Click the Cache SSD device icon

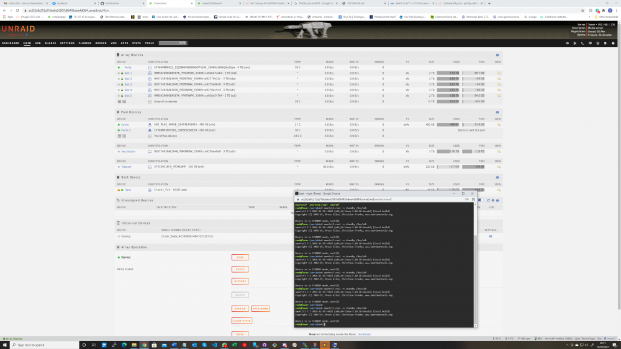150,125
